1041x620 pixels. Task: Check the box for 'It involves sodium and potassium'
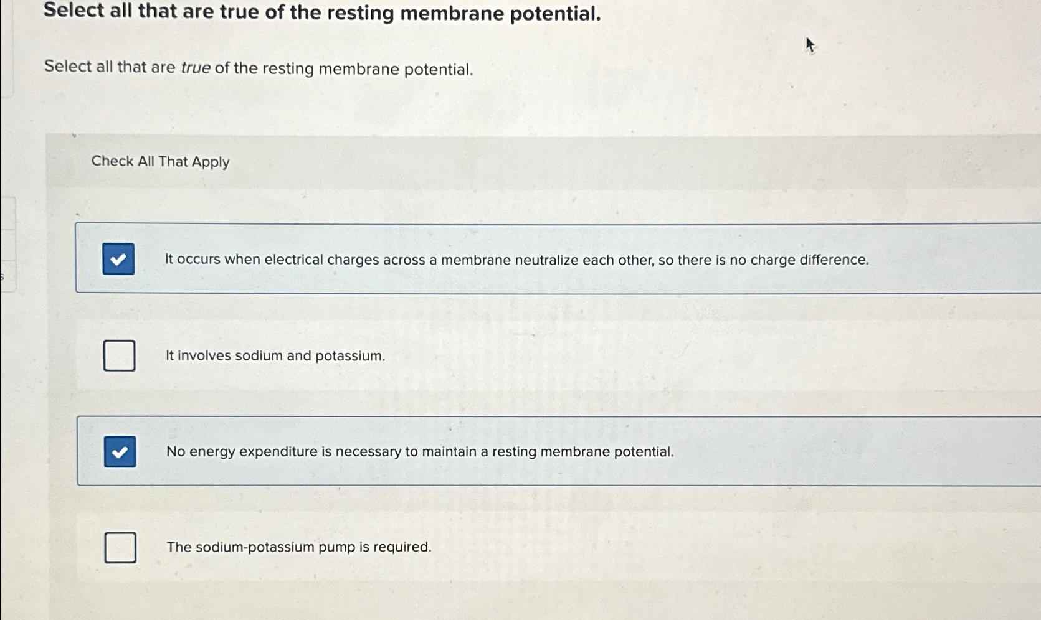120,355
